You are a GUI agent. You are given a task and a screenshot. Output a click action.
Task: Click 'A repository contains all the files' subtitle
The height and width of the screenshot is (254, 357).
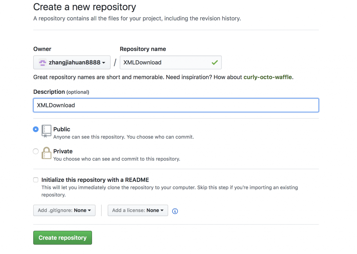(137, 19)
